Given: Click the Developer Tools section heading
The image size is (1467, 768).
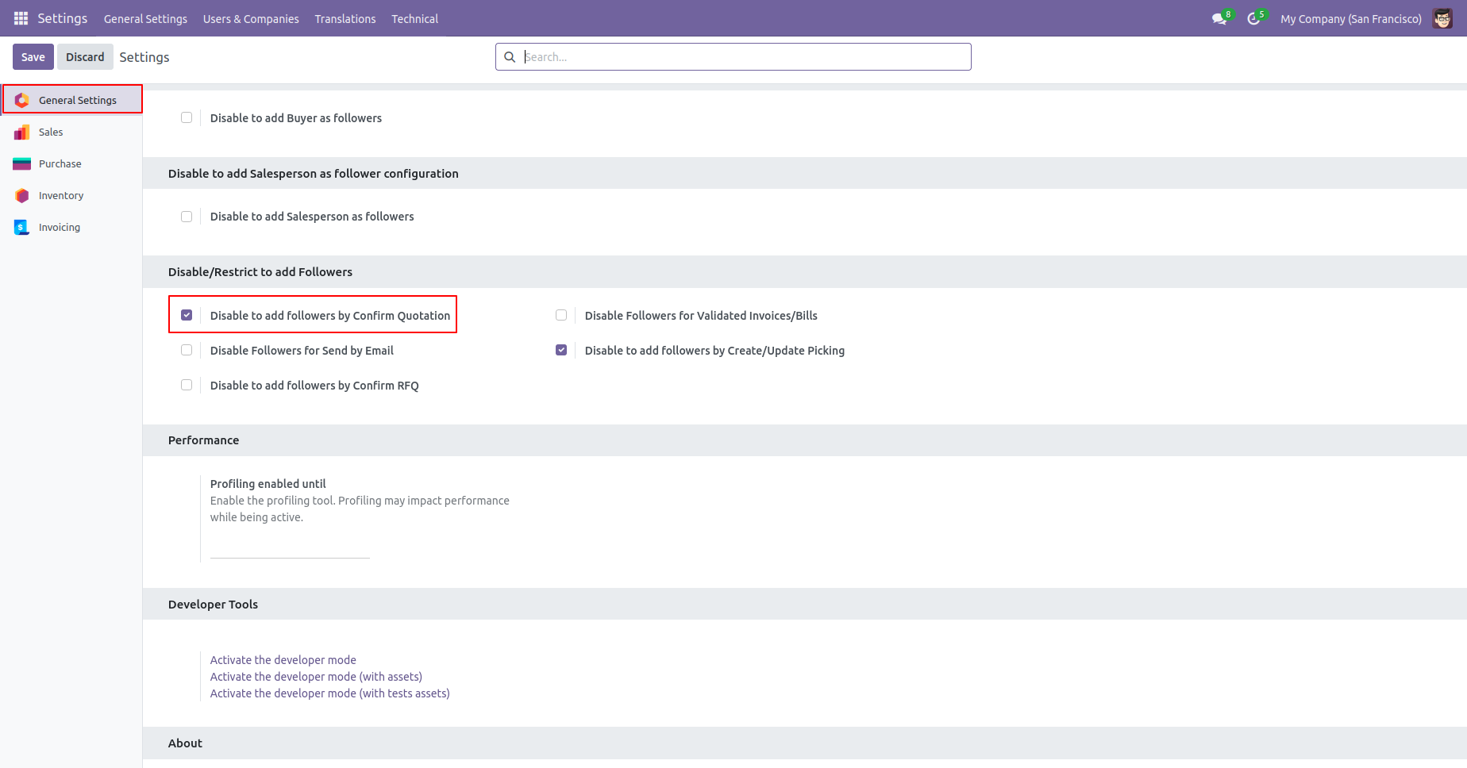Looking at the screenshot, I should 213,605.
